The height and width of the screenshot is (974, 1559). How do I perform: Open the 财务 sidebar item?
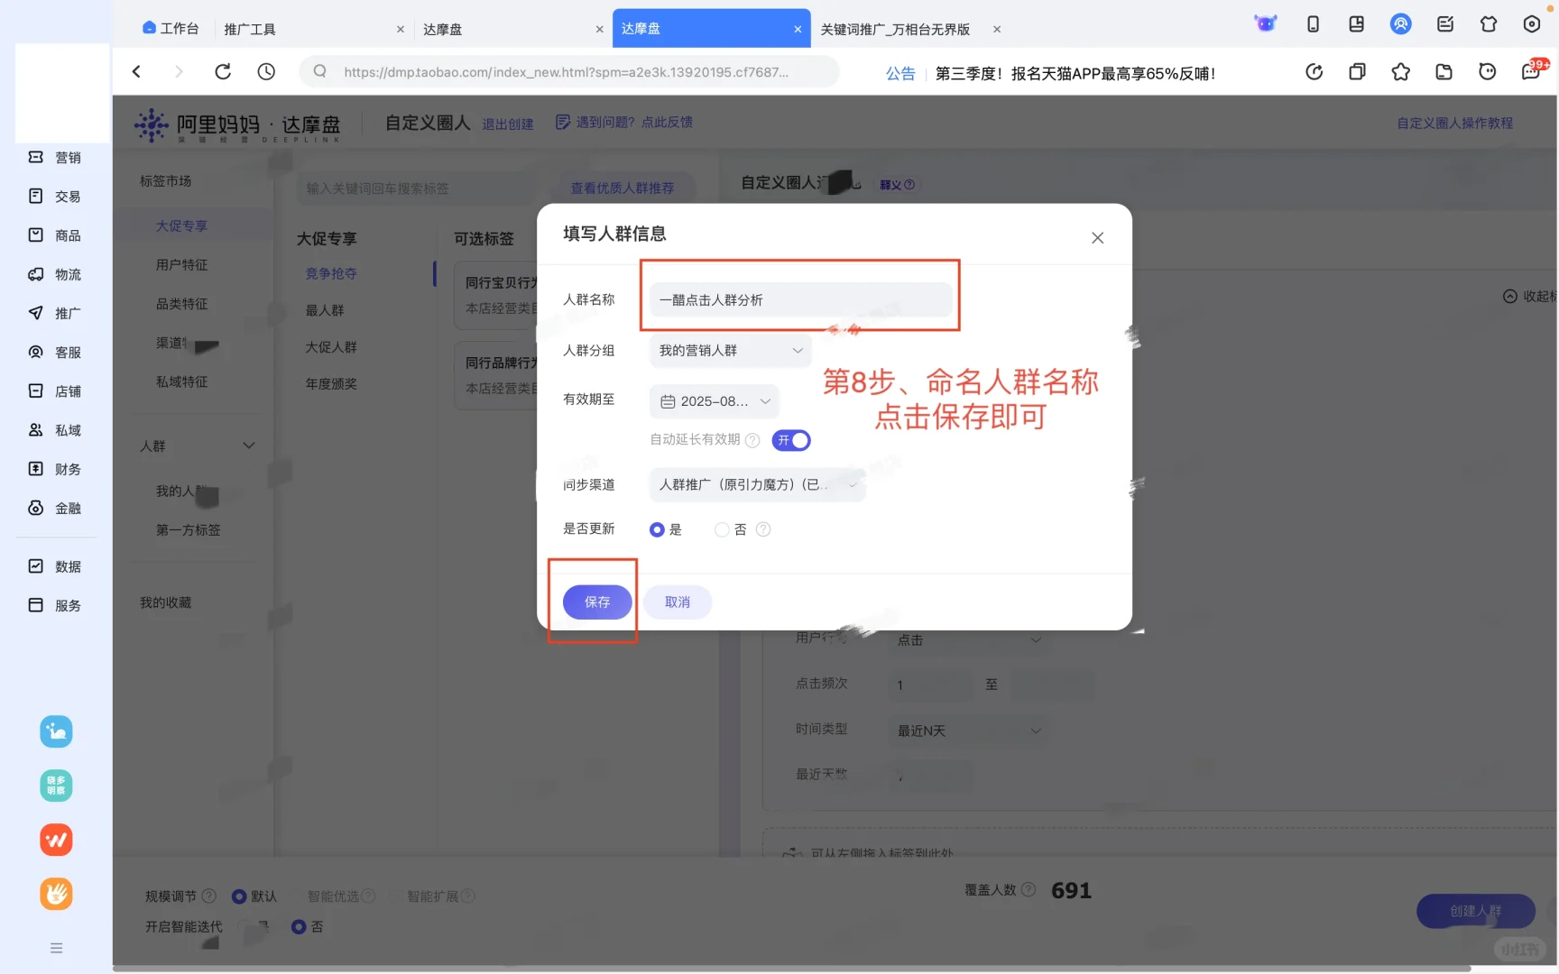click(x=56, y=469)
